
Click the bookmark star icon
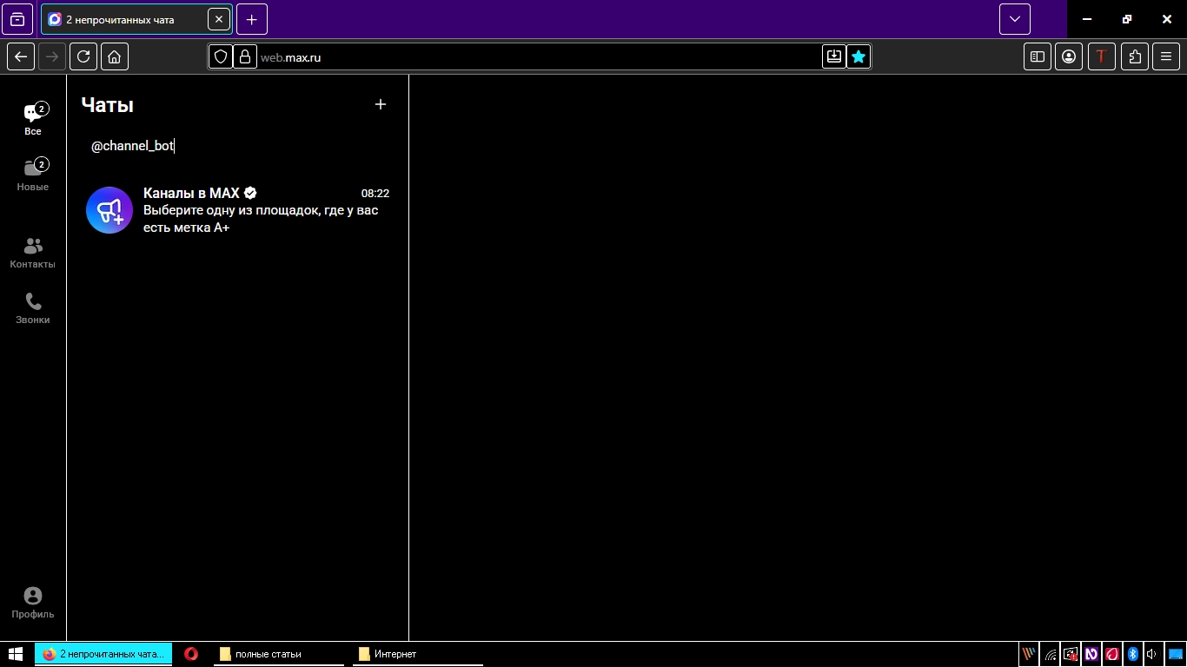click(x=859, y=56)
